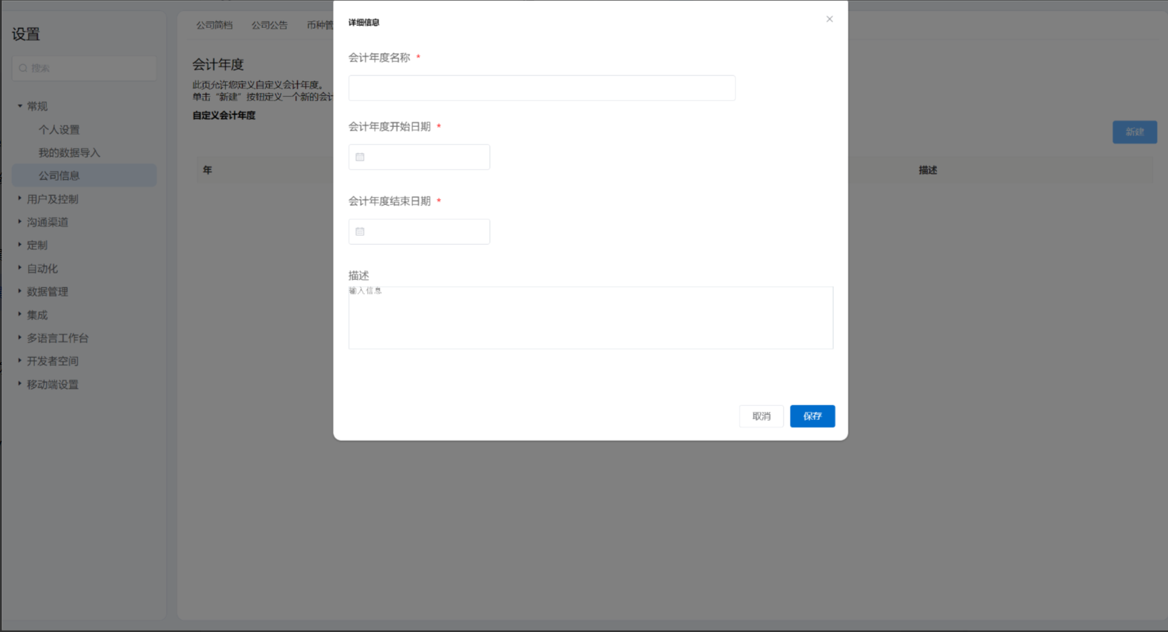Open the 公司简档 tab
The image size is (1168, 632).
click(x=214, y=25)
